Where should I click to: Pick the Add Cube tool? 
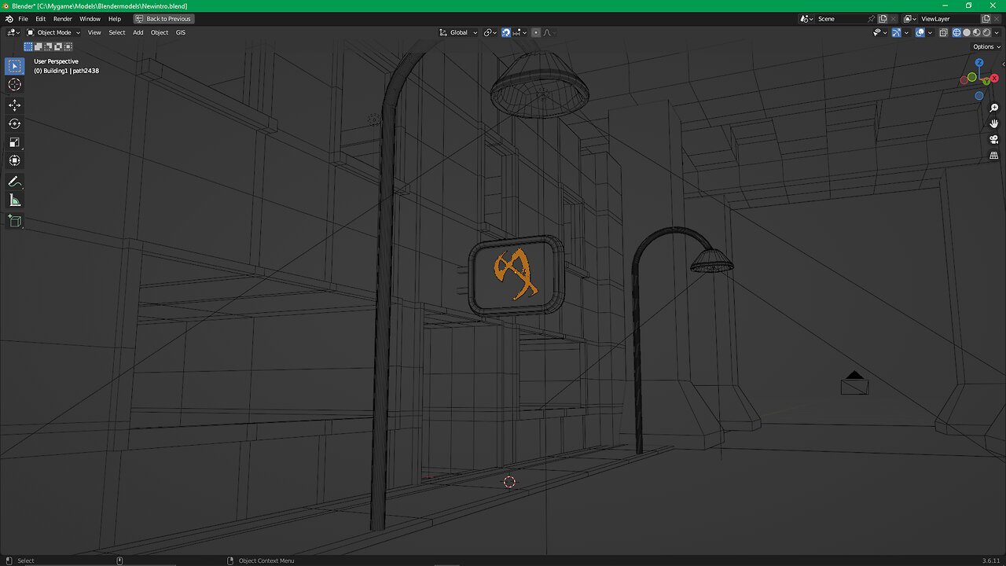pos(15,221)
